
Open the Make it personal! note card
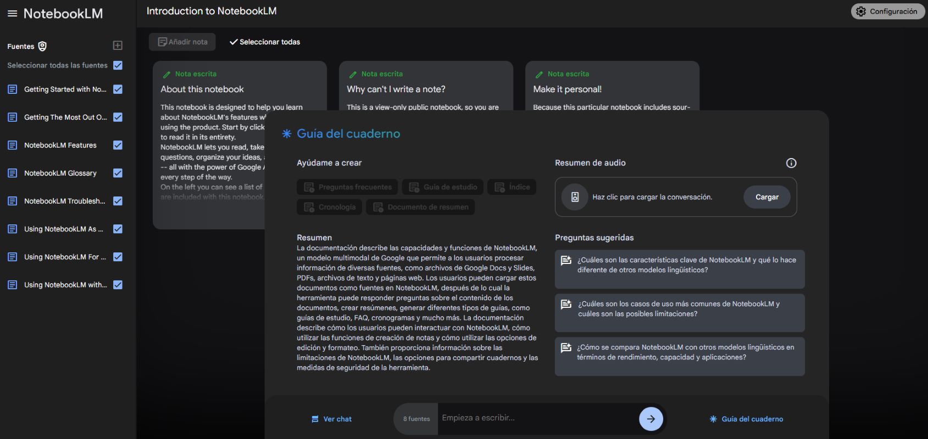[612, 86]
